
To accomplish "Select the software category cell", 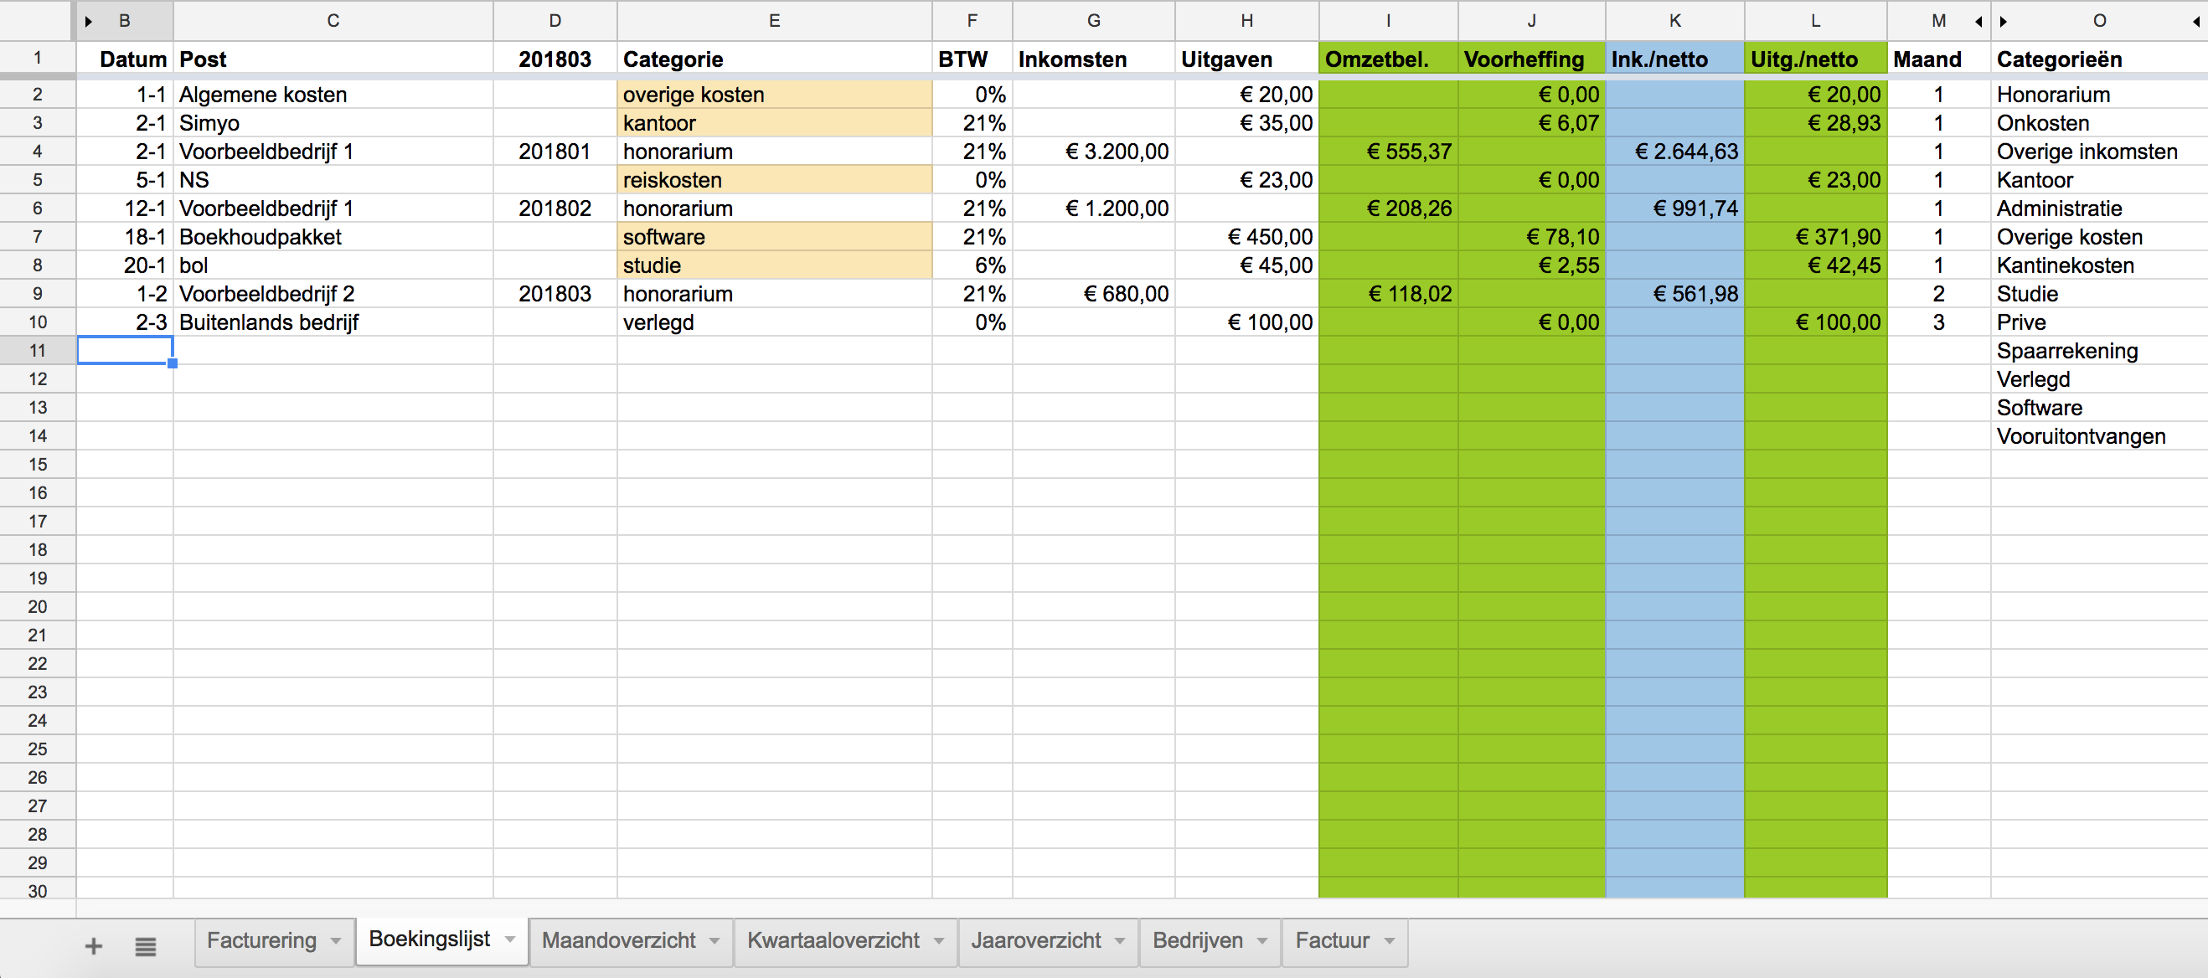I will click(x=774, y=237).
